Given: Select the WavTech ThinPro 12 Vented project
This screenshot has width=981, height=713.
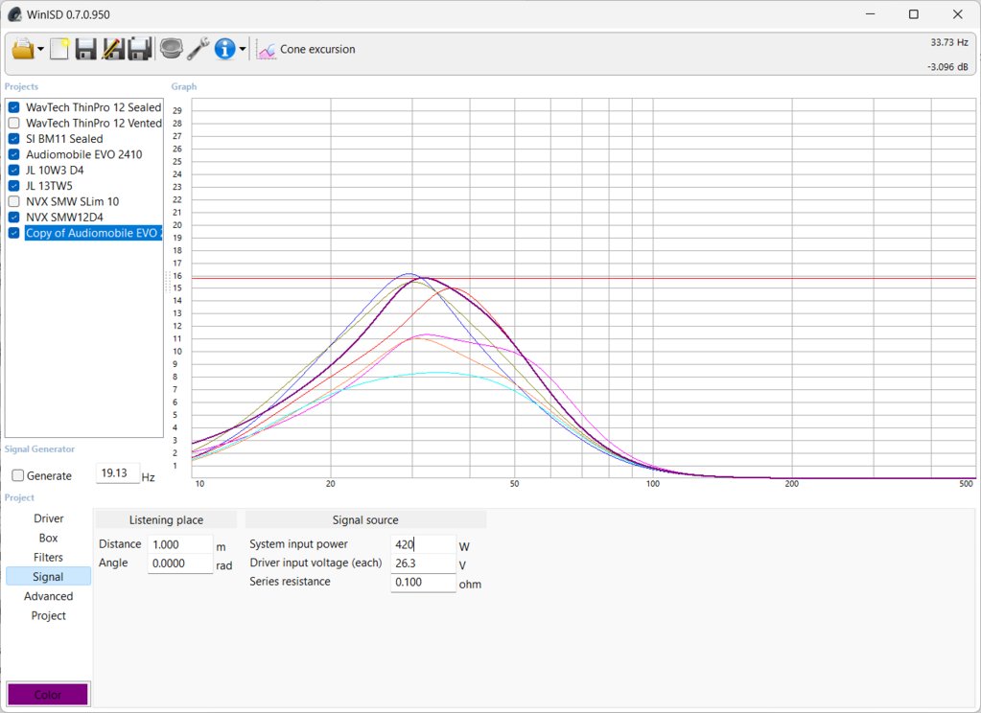Looking at the screenshot, I should click(93, 124).
